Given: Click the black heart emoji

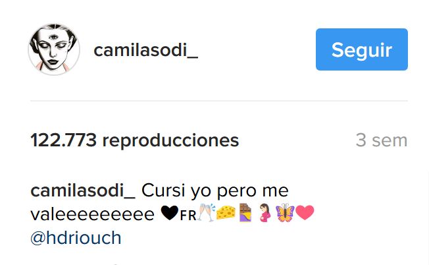Looking at the screenshot, I should point(170,213).
